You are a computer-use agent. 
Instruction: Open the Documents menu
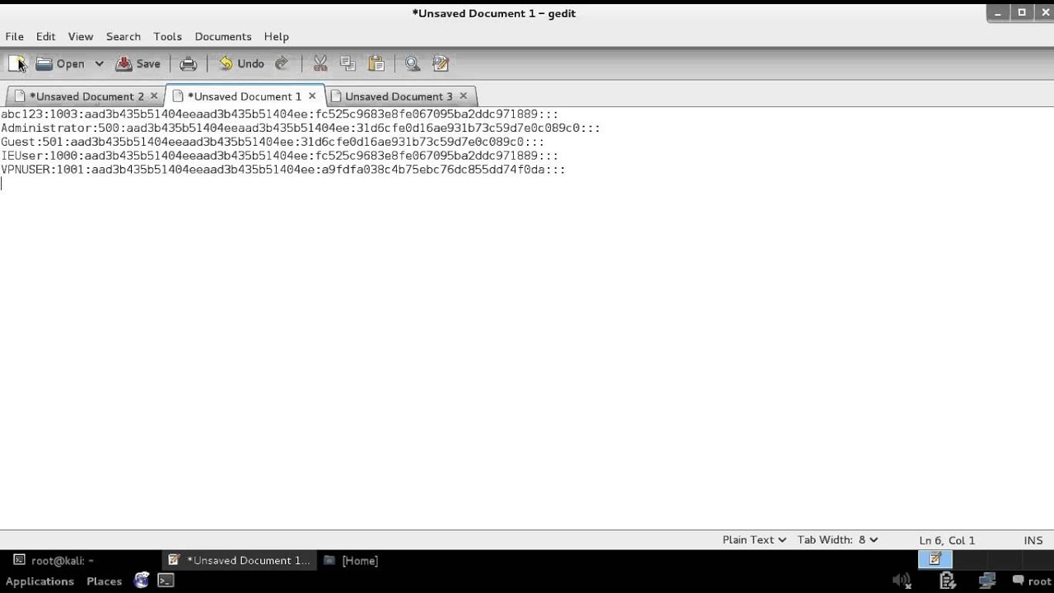tap(223, 36)
